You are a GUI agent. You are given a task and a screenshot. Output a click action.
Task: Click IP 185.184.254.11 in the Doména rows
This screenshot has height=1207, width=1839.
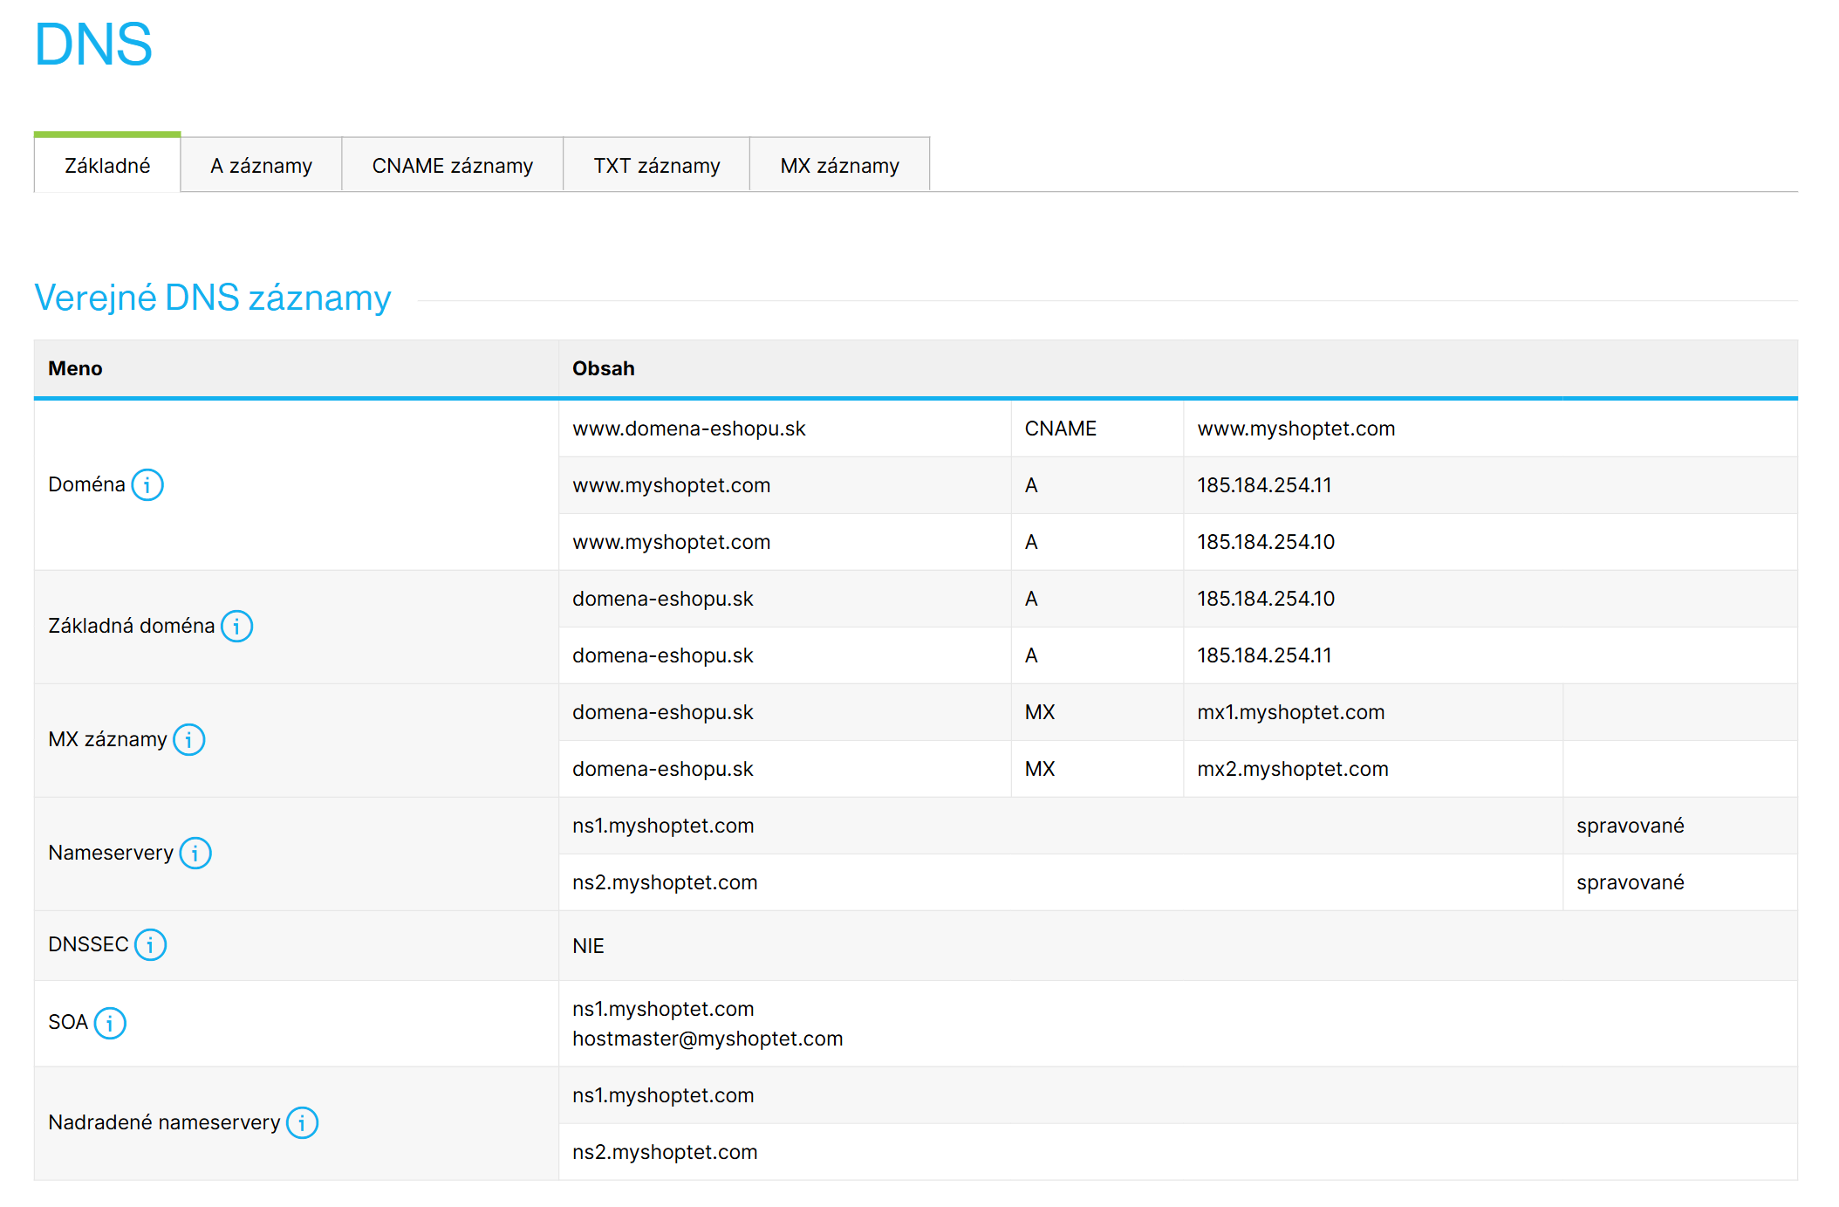coord(1264,485)
